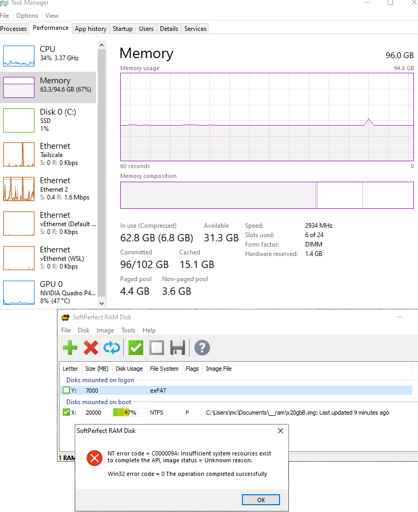
Task: Open RAM Disk Help menu
Action: 149,330
